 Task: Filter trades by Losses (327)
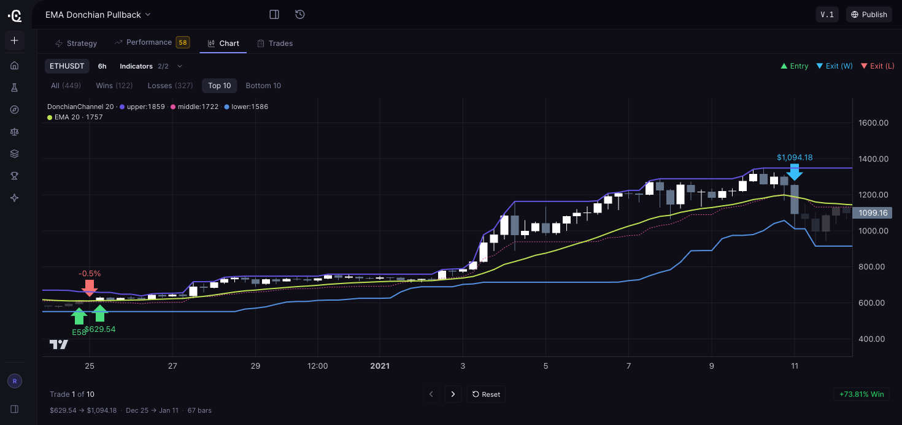tap(170, 86)
